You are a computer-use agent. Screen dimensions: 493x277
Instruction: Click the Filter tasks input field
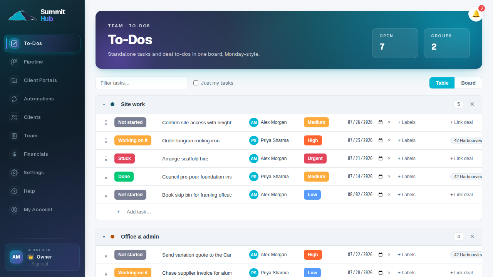pyautogui.click(x=142, y=83)
